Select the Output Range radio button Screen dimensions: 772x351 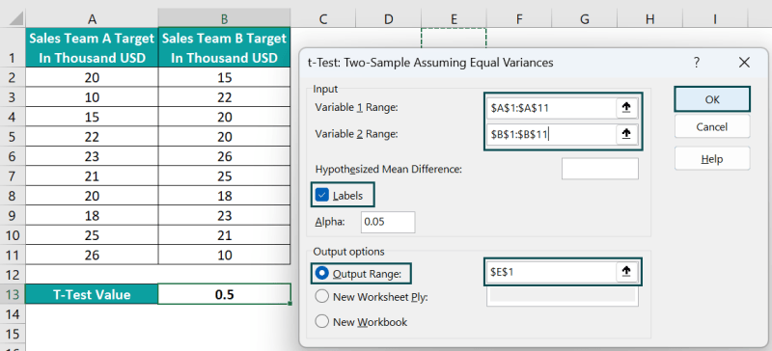pyautogui.click(x=322, y=274)
